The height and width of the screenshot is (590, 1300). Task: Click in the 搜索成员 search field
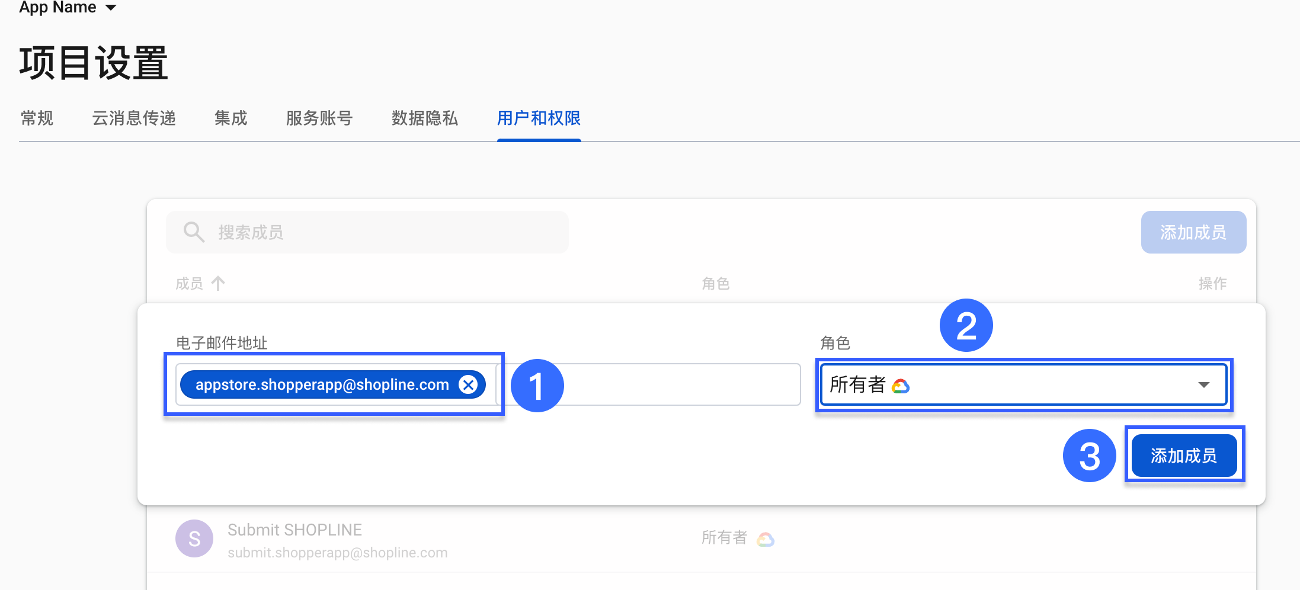pos(367,232)
